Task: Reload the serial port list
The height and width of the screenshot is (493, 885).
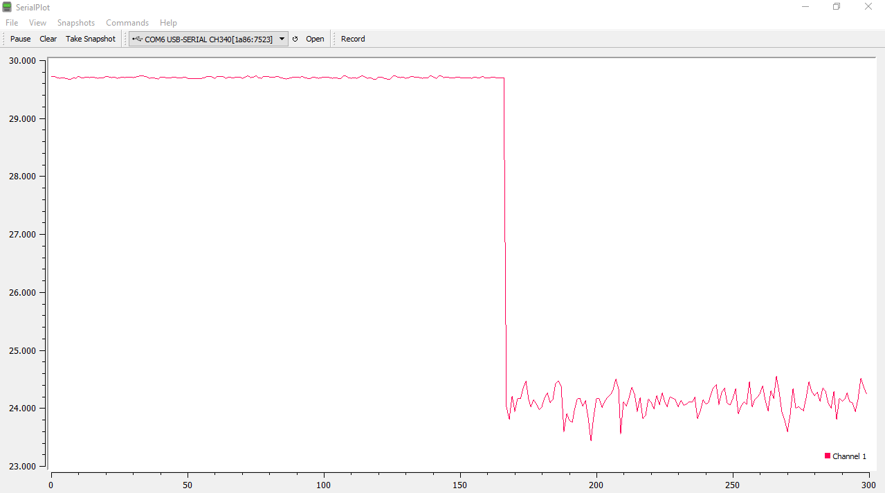Action: point(295,39)
